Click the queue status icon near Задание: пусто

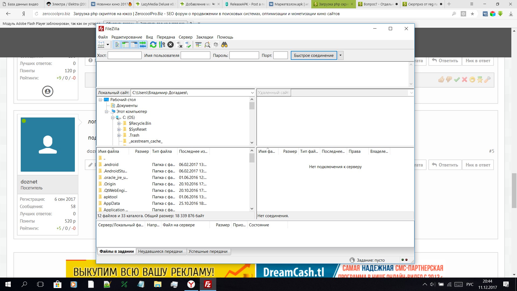coord(352,260)
